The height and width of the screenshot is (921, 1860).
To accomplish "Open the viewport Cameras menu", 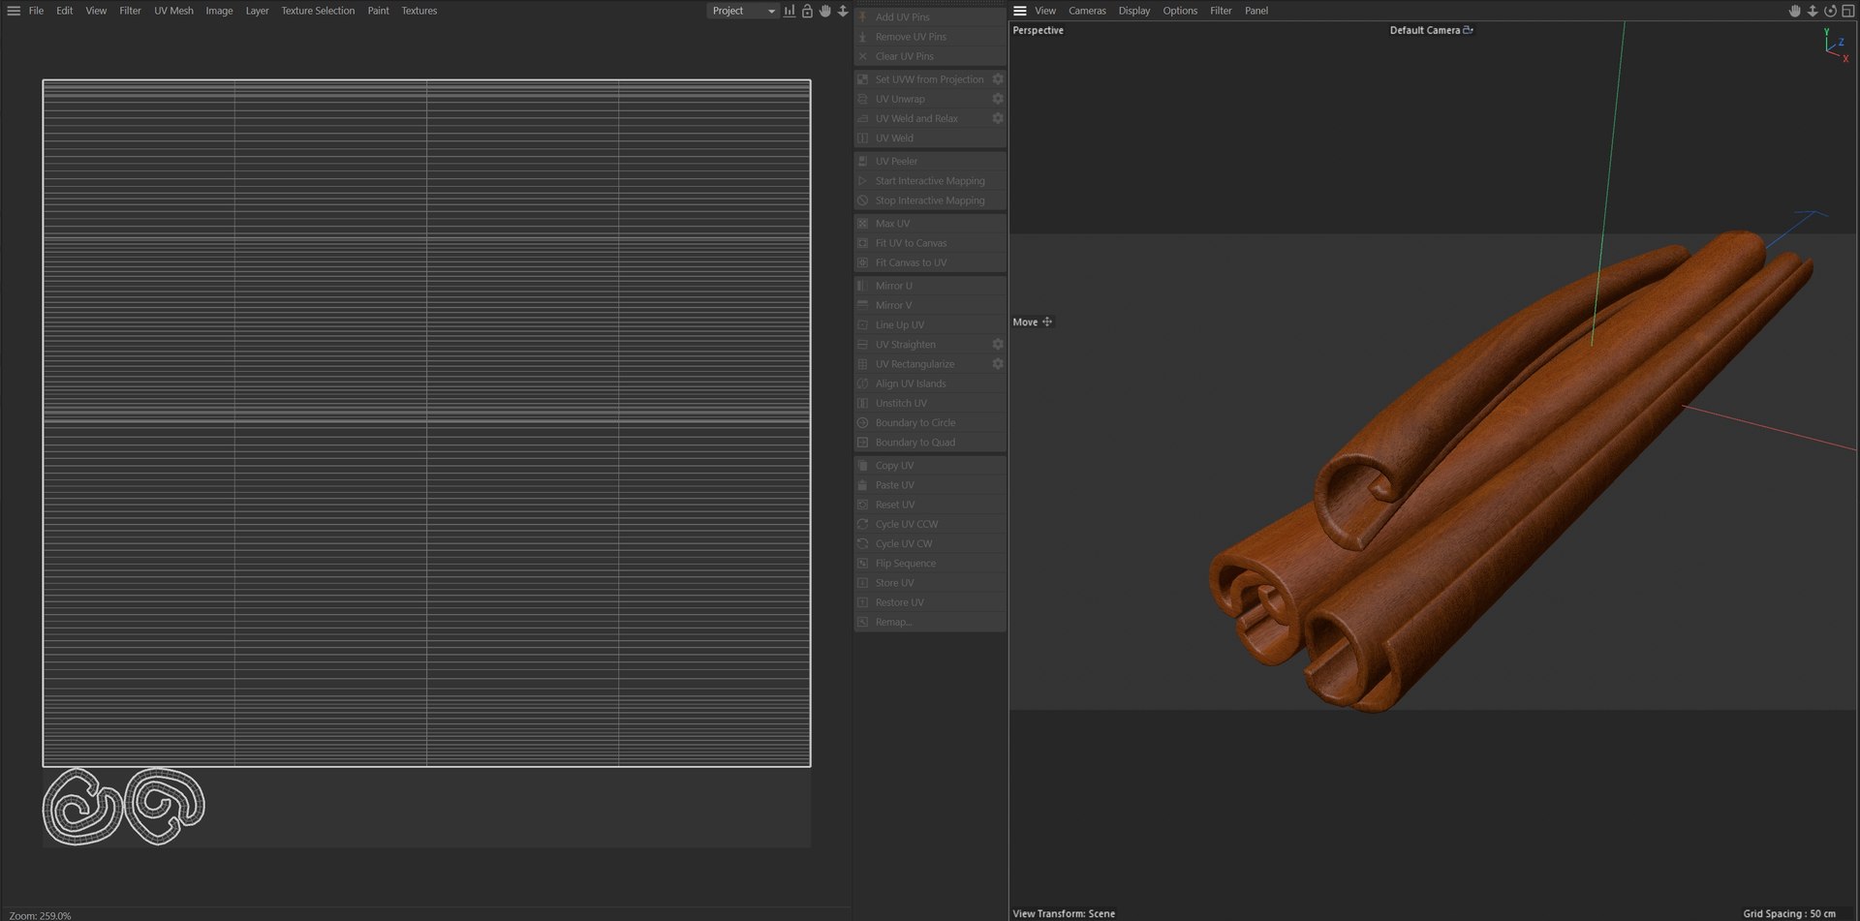I will [1087, 11].
